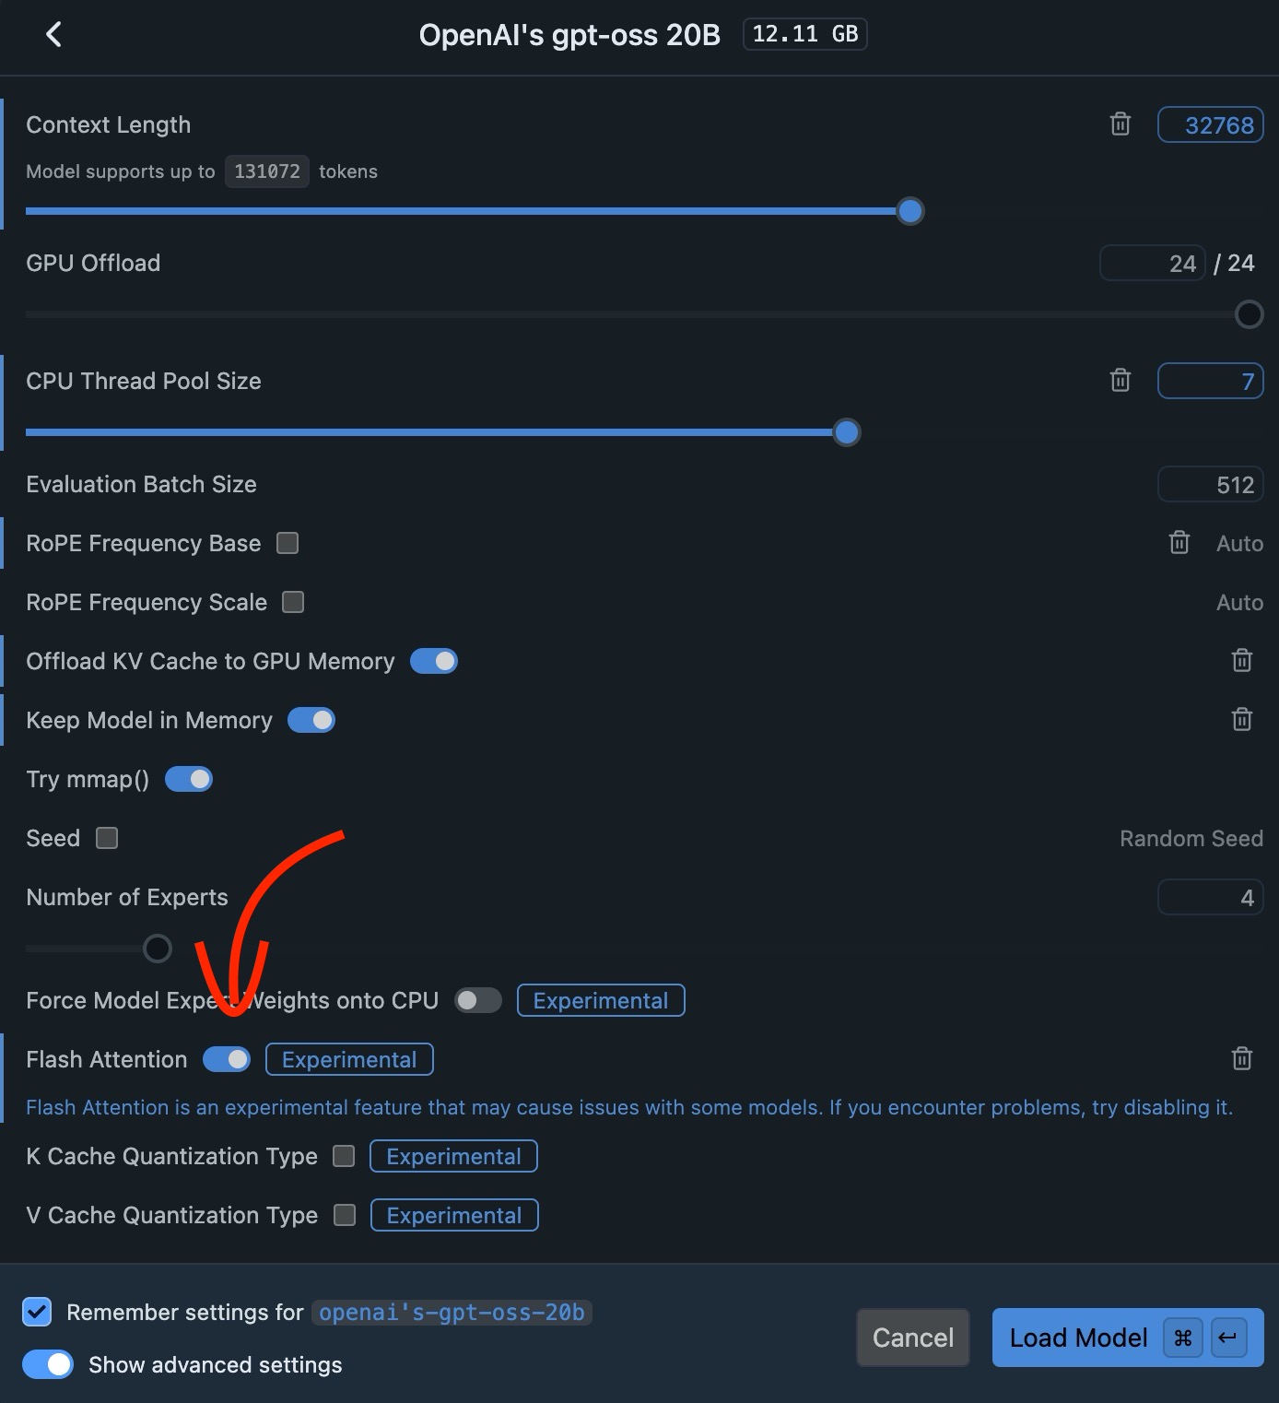Check the RoPE Frequency Scale checkbox

[293, 602]
